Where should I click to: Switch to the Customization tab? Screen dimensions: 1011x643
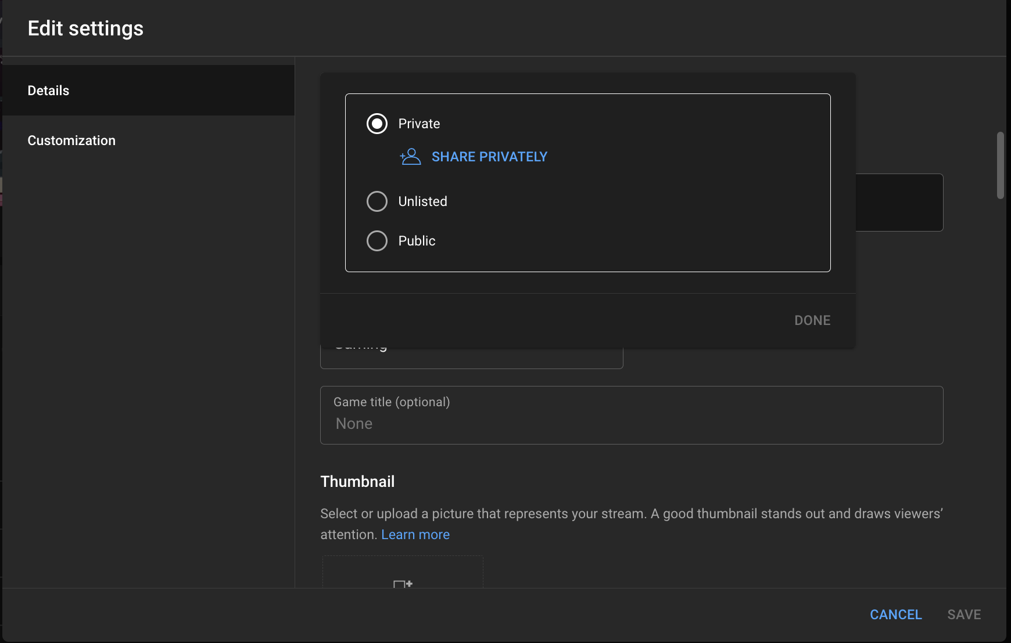71,140
